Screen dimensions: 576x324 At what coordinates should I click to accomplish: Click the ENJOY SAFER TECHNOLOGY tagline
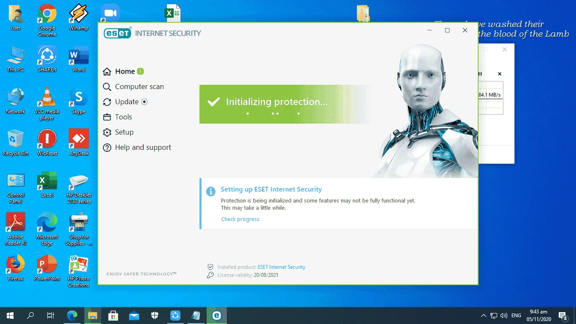[142, 274]
